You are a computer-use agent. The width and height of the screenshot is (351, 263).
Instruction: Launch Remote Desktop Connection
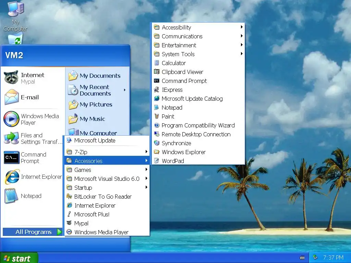(x=198, y=134)
